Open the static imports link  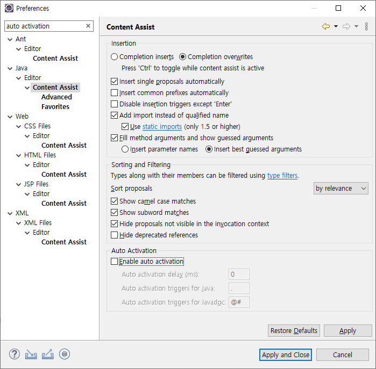(162, 126)
